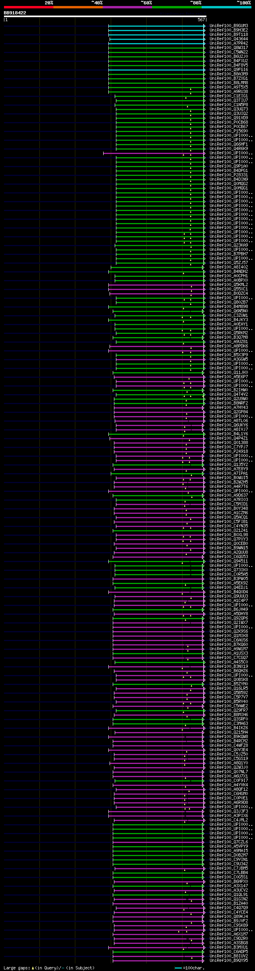This screenshot has height=971, width=255.
Task: Select the UniRef100_Q3UIQ2 label
Action: pos(229,114)
